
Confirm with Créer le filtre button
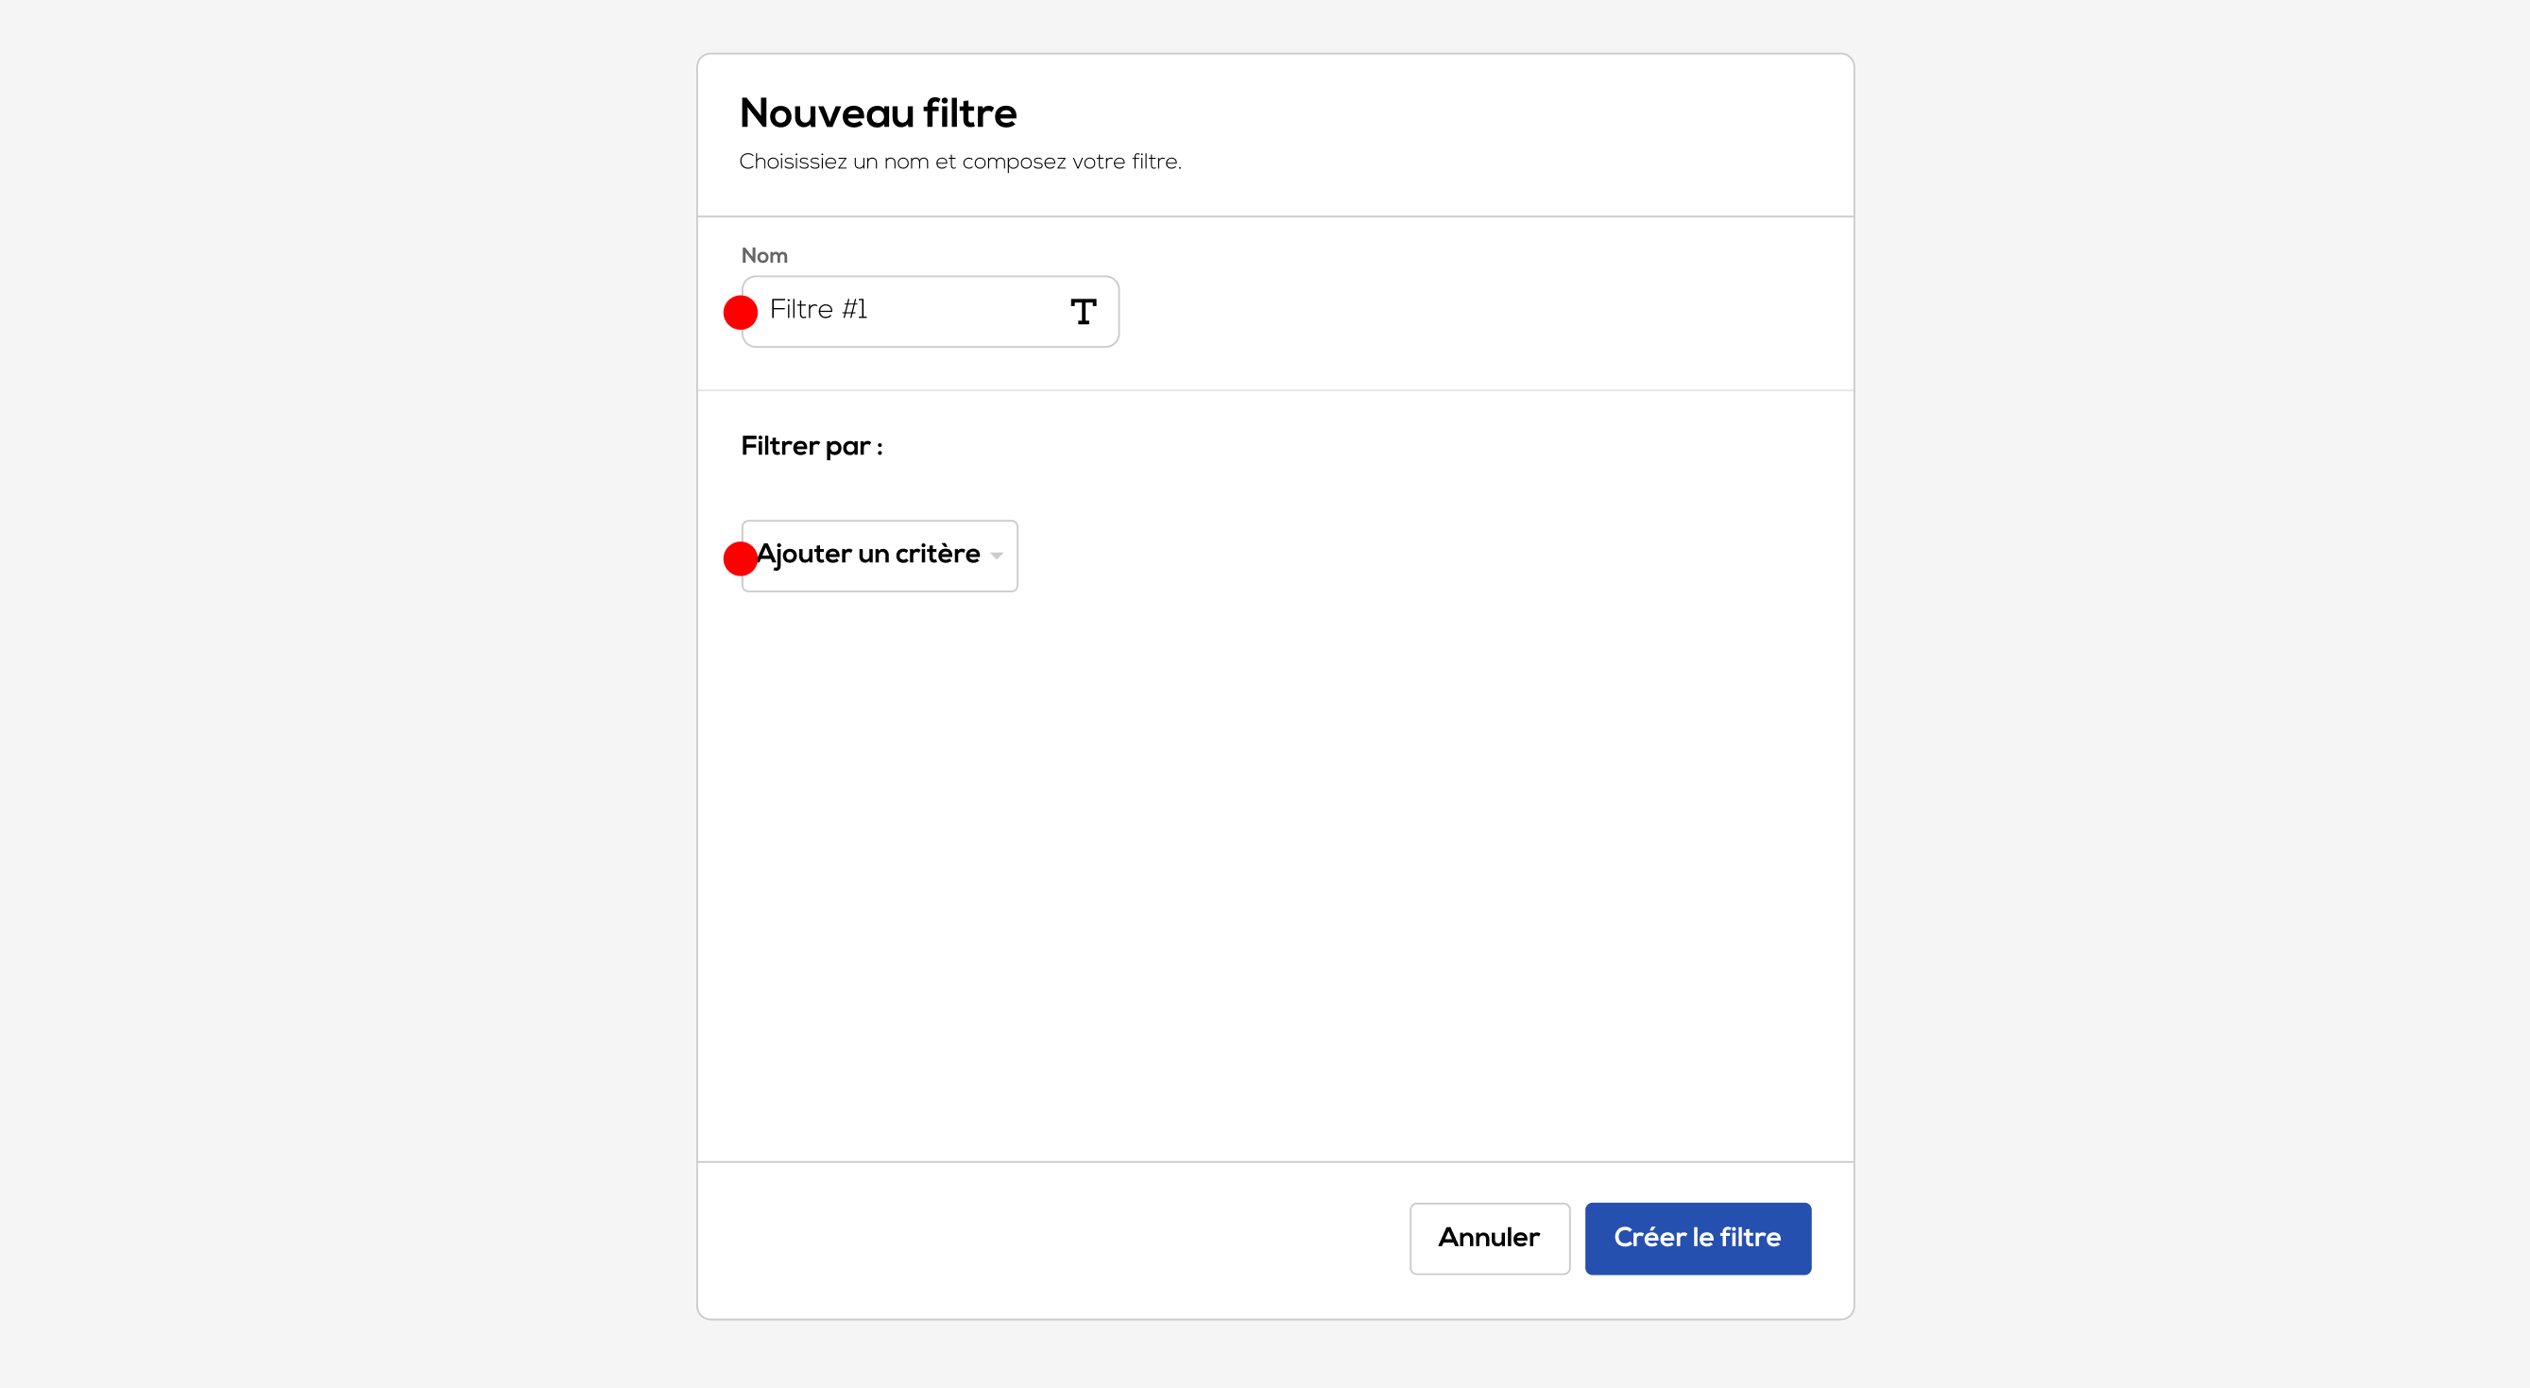coord(1697,1238)
